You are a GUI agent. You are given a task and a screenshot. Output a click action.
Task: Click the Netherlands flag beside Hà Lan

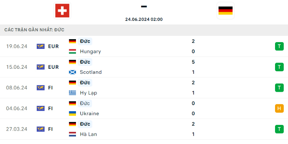(72, 134)
